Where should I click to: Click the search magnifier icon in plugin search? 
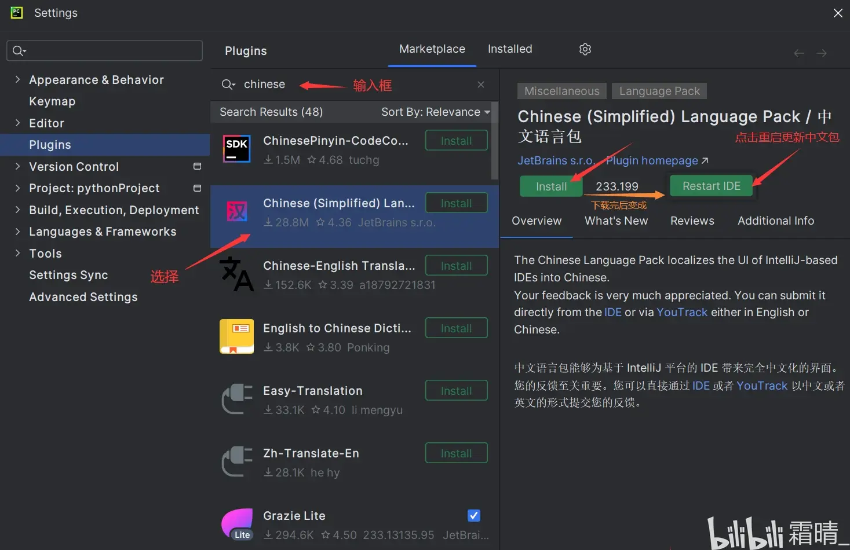pos(228,85)
